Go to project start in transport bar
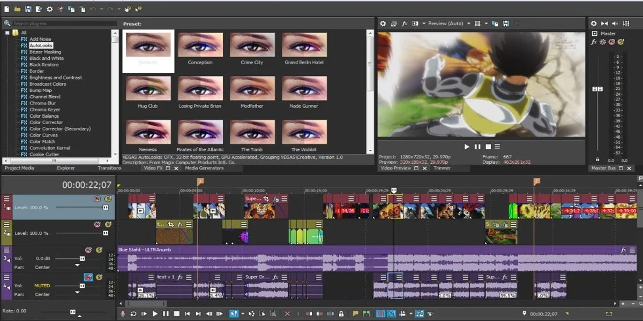 coord(187,314)
